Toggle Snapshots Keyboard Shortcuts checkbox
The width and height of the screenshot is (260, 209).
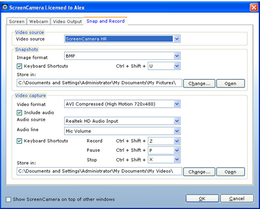click(19, 66)
